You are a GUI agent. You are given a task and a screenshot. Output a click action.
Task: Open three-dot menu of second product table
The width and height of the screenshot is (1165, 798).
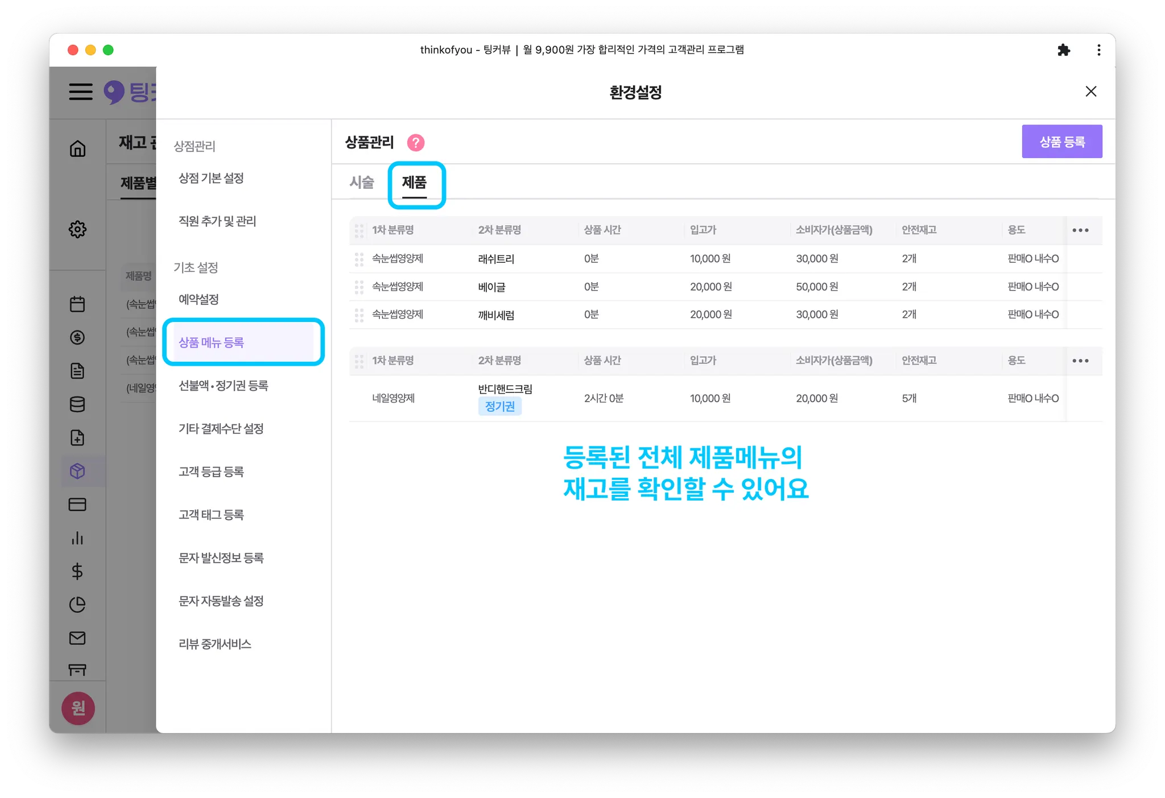coord(1080,361)
